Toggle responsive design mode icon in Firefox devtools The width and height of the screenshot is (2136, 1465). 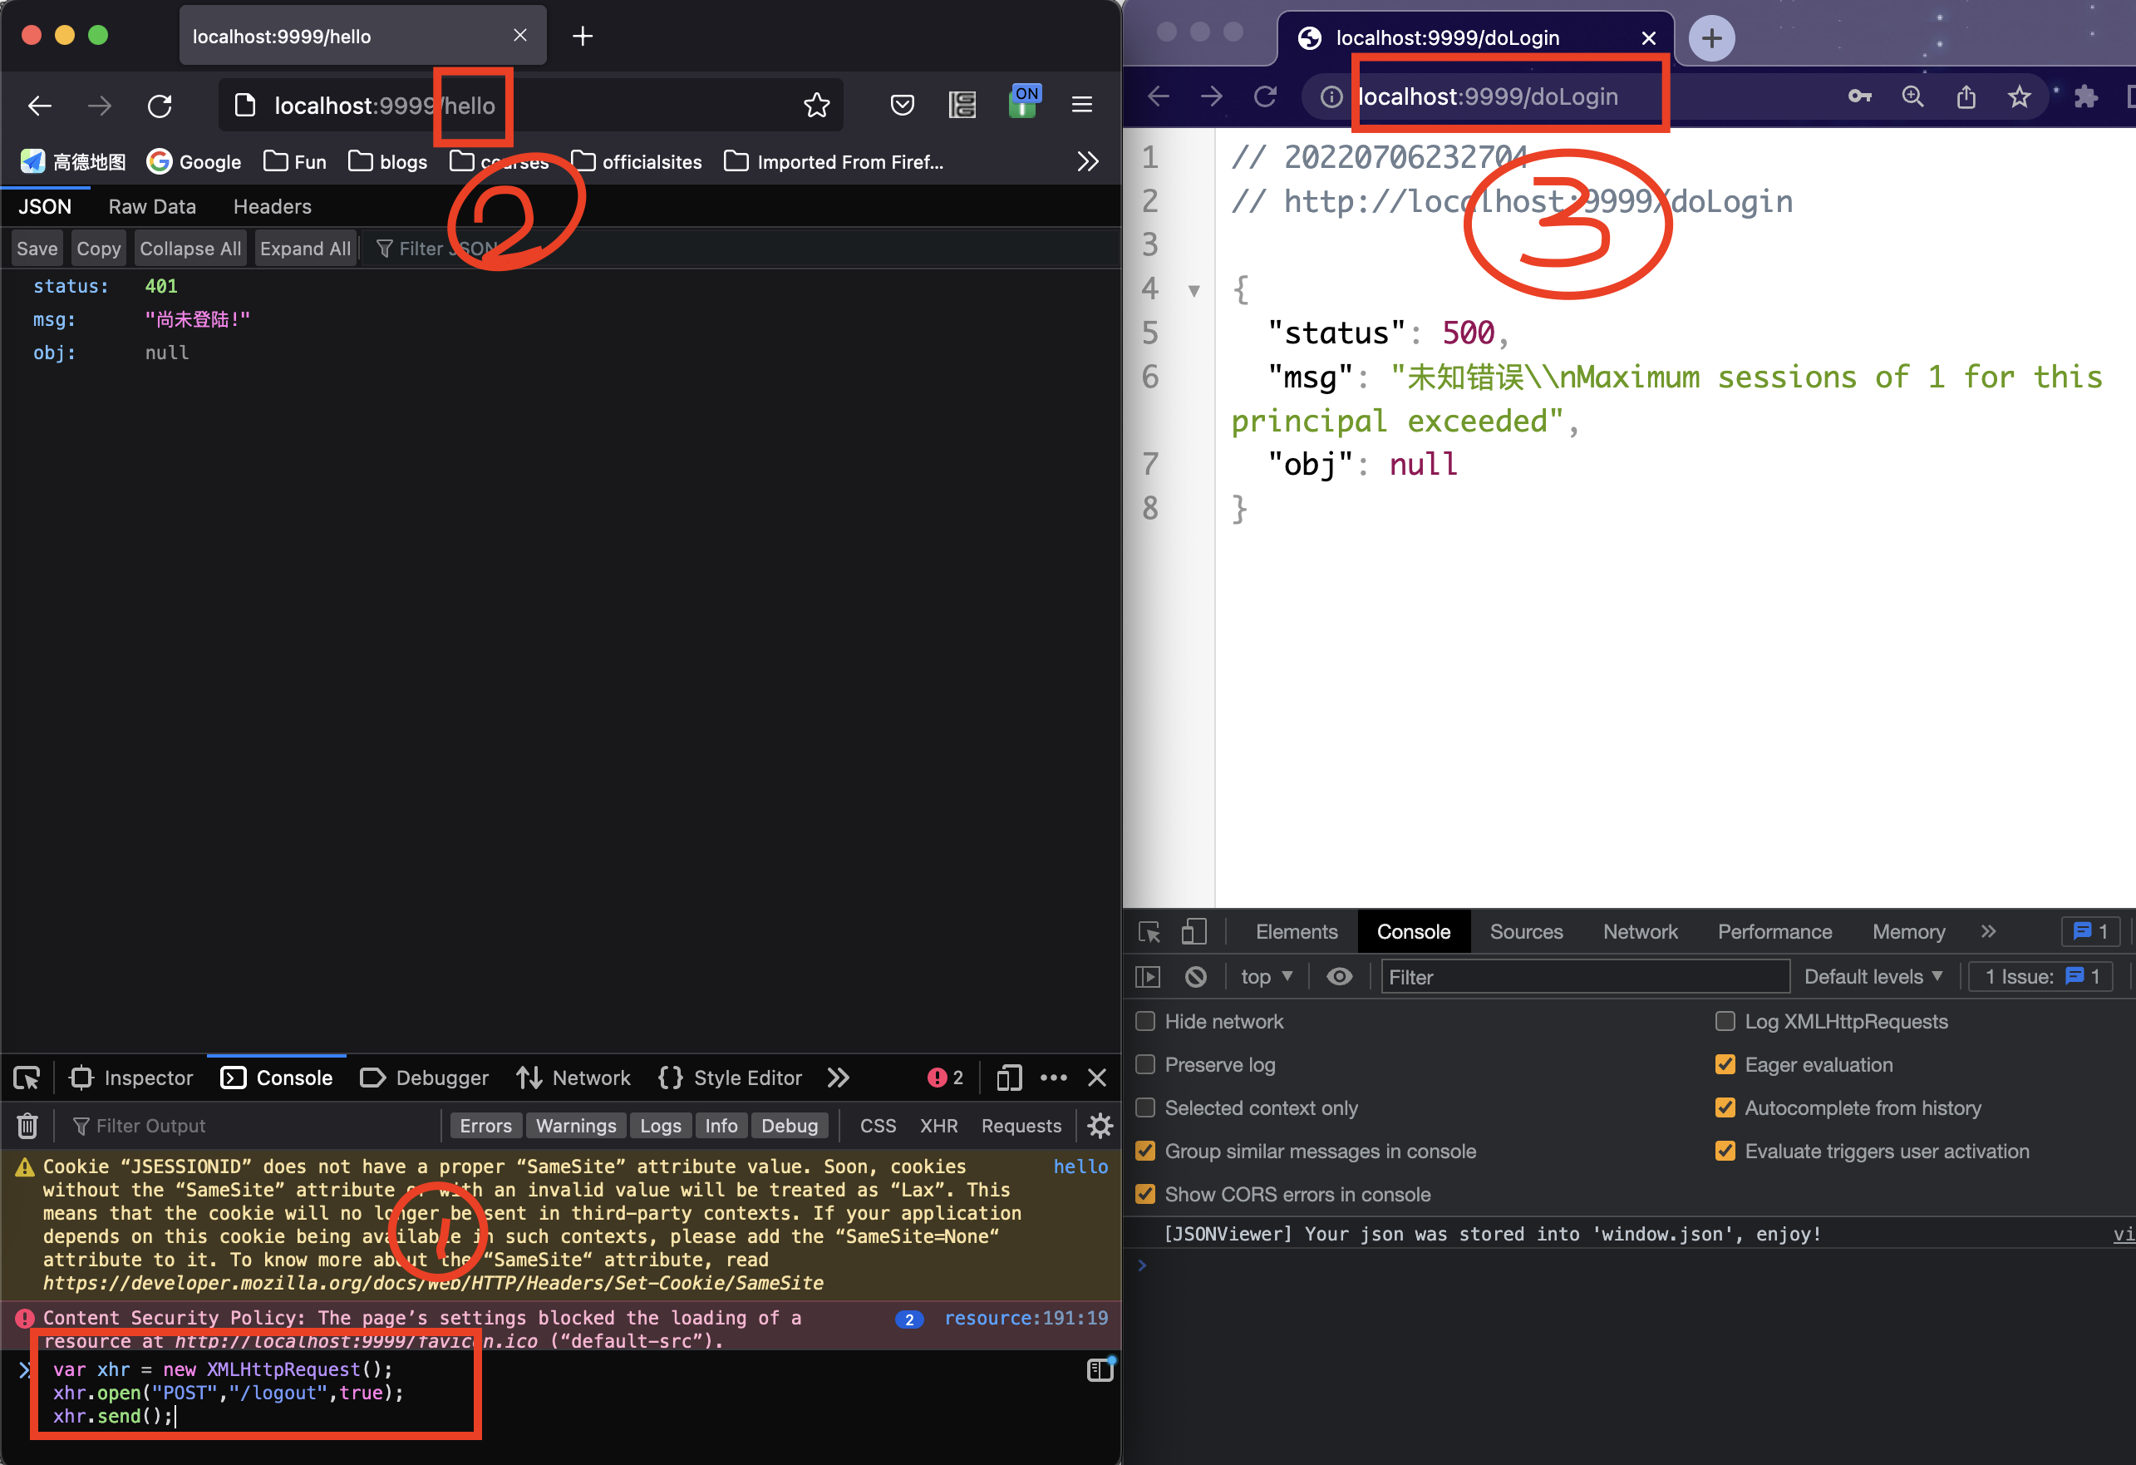click(1009, 1078)
